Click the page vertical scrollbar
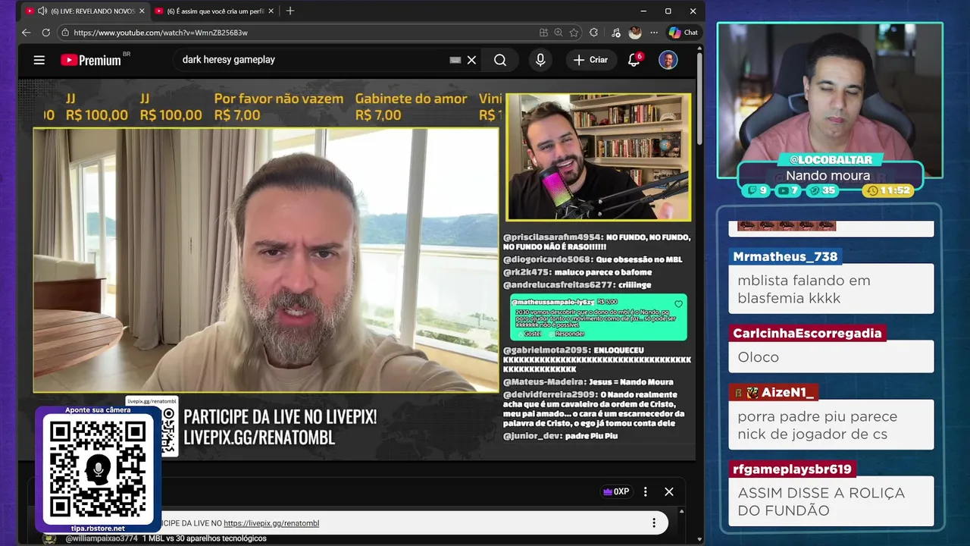The height and width of the screenshot is (546, 970). [699, 99]
